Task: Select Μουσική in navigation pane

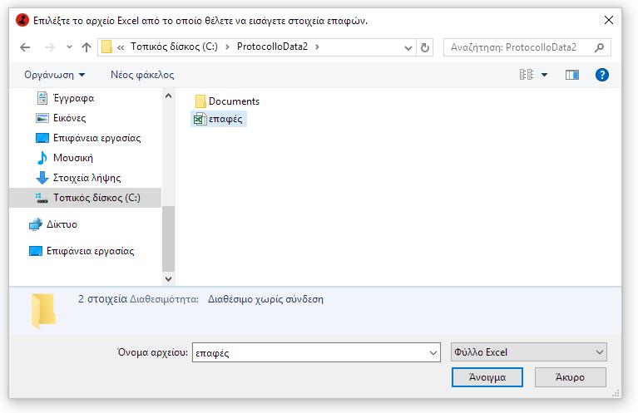Action: click(73, 158)
